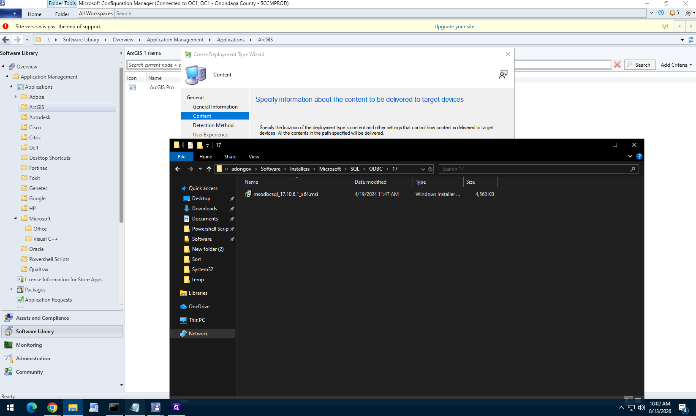696x416 pixels.
Task: Open the recent locations dropdown in Explorer
Action: pos(200,169)
